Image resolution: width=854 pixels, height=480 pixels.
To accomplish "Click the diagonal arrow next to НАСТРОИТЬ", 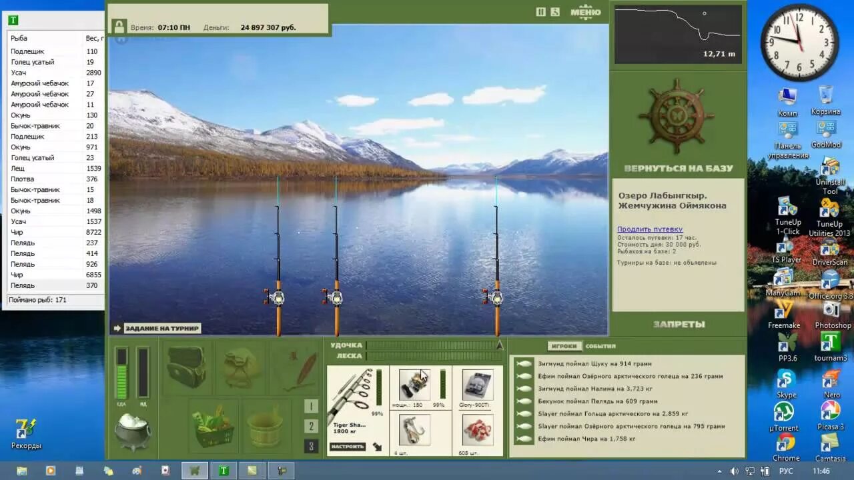I will 378,447.
